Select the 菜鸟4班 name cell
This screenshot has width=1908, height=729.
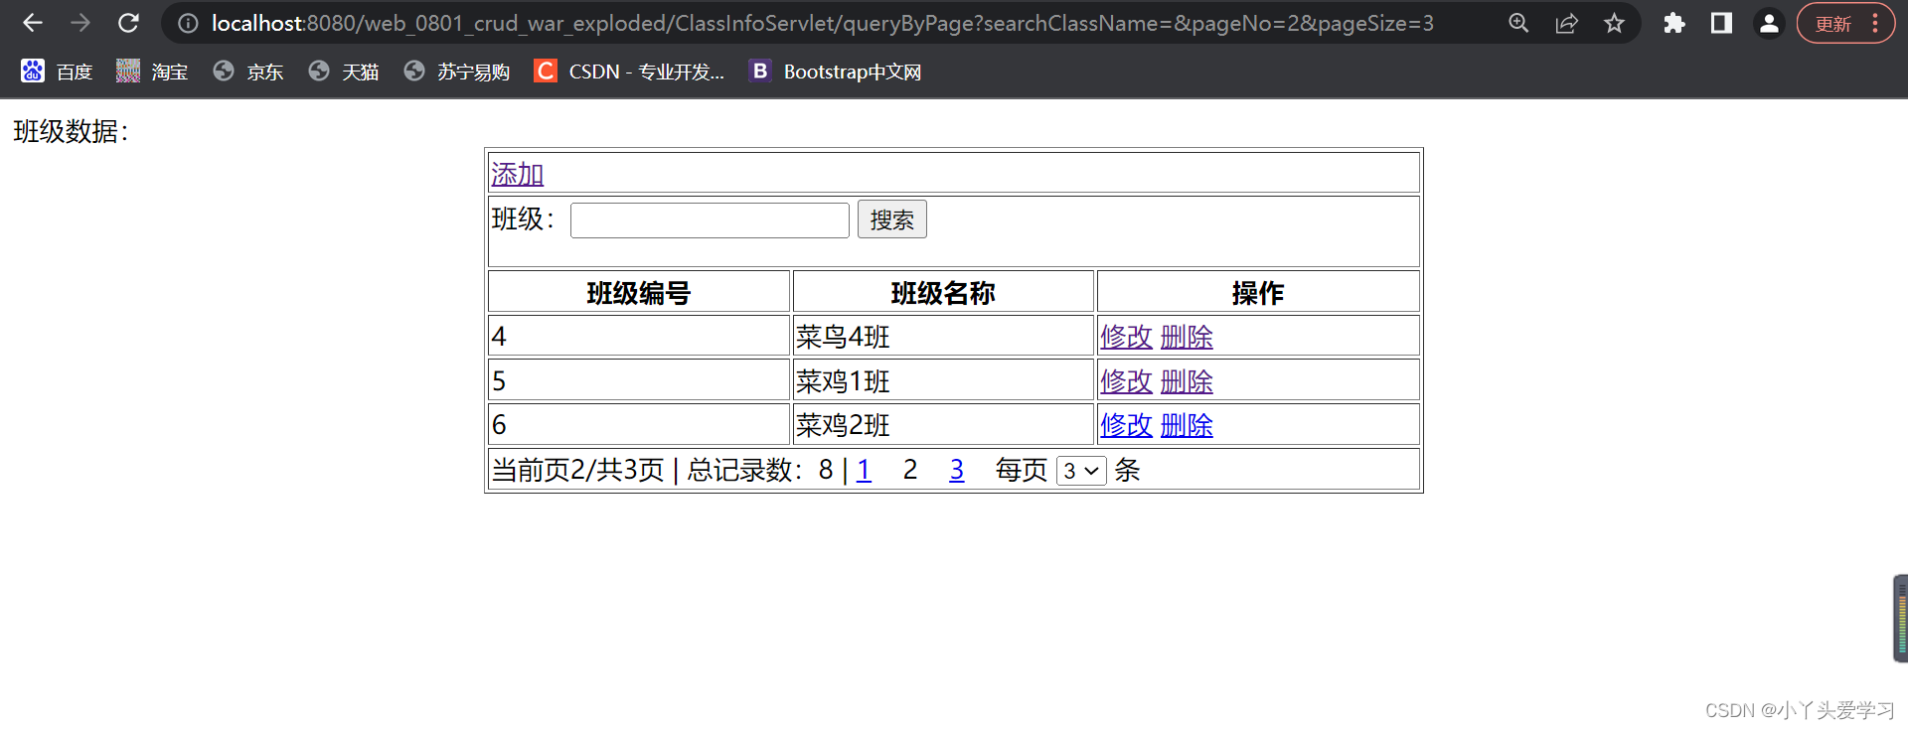pyautogui.click(x=943, y=336)
